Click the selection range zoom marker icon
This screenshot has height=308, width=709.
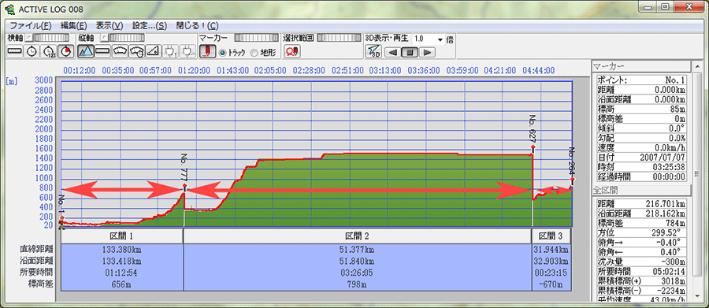(x=291, y=51)
